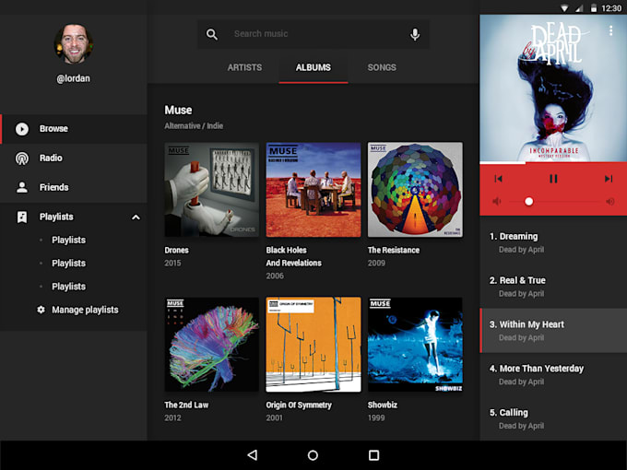Click the Manage playlists link
This screenshot has width=627, height=470.
(x=85, y=310)
